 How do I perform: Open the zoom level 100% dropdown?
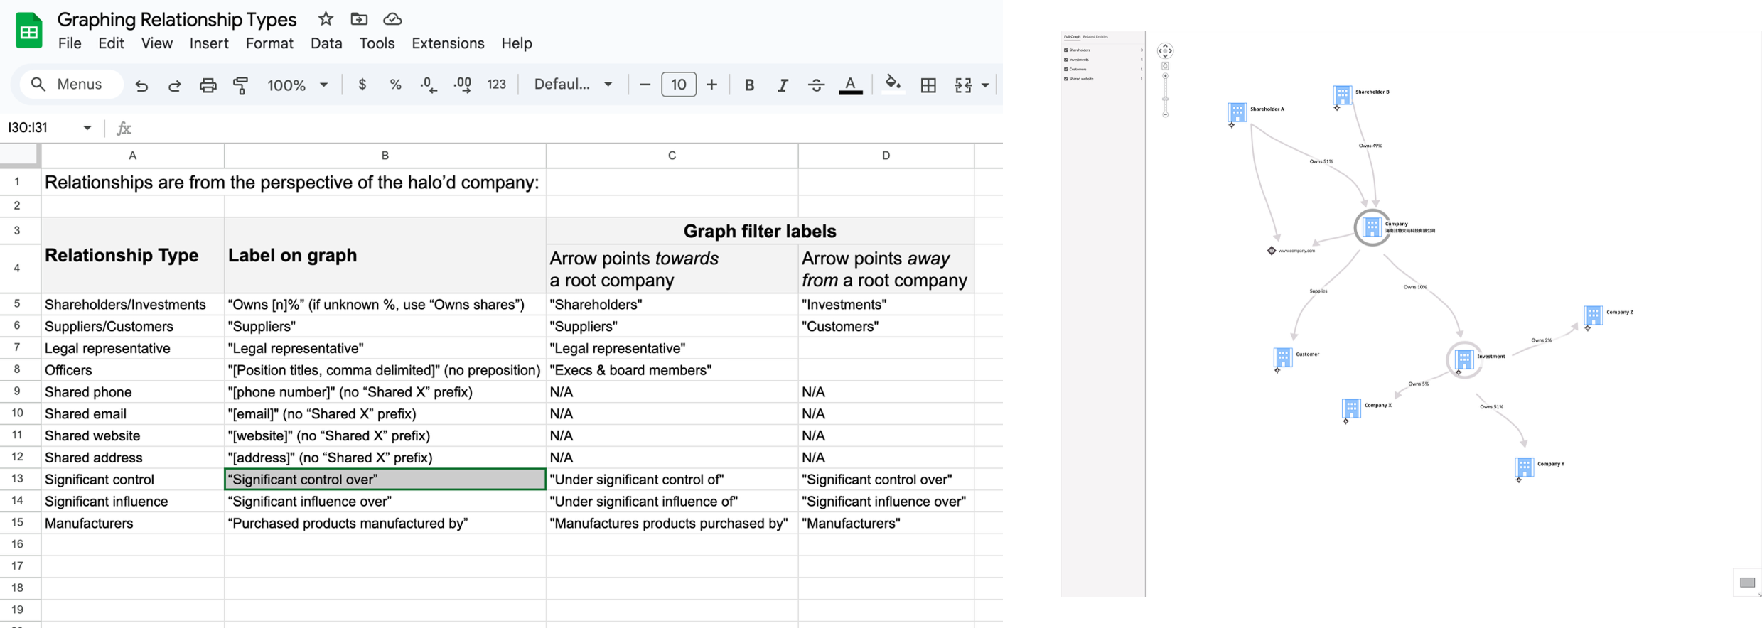[x=297, y=85]
